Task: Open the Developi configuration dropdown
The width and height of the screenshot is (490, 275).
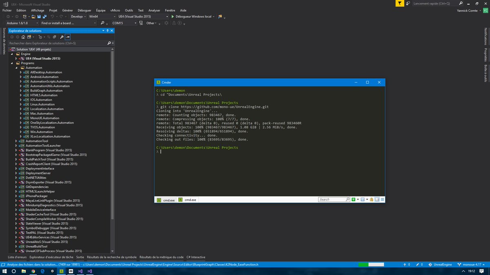Action: pos(78,16)
